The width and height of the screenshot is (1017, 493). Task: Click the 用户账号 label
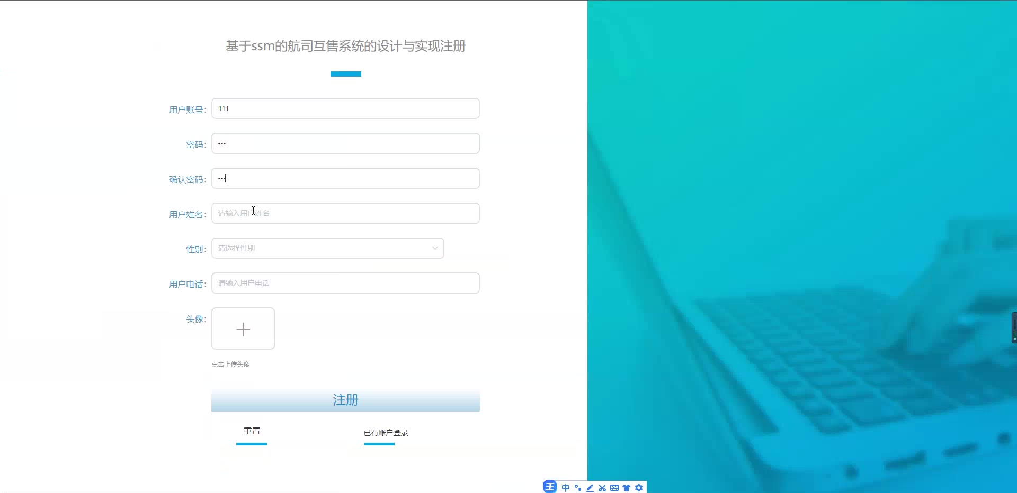[x=188, y=109]
